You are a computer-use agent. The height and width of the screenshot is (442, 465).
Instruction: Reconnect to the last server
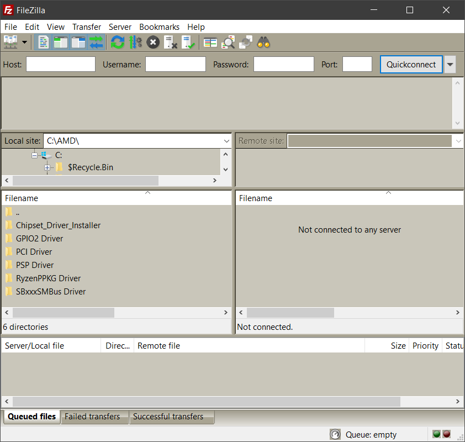point(188,43)
